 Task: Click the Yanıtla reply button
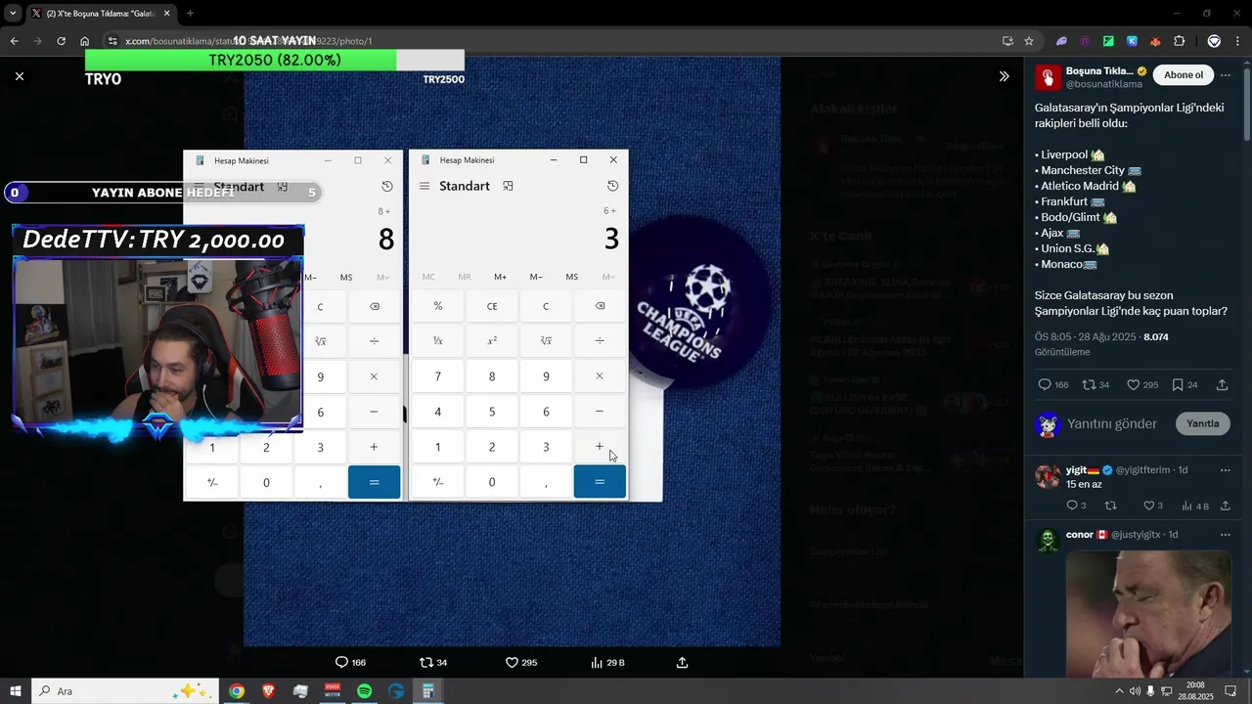[1203, 423]
